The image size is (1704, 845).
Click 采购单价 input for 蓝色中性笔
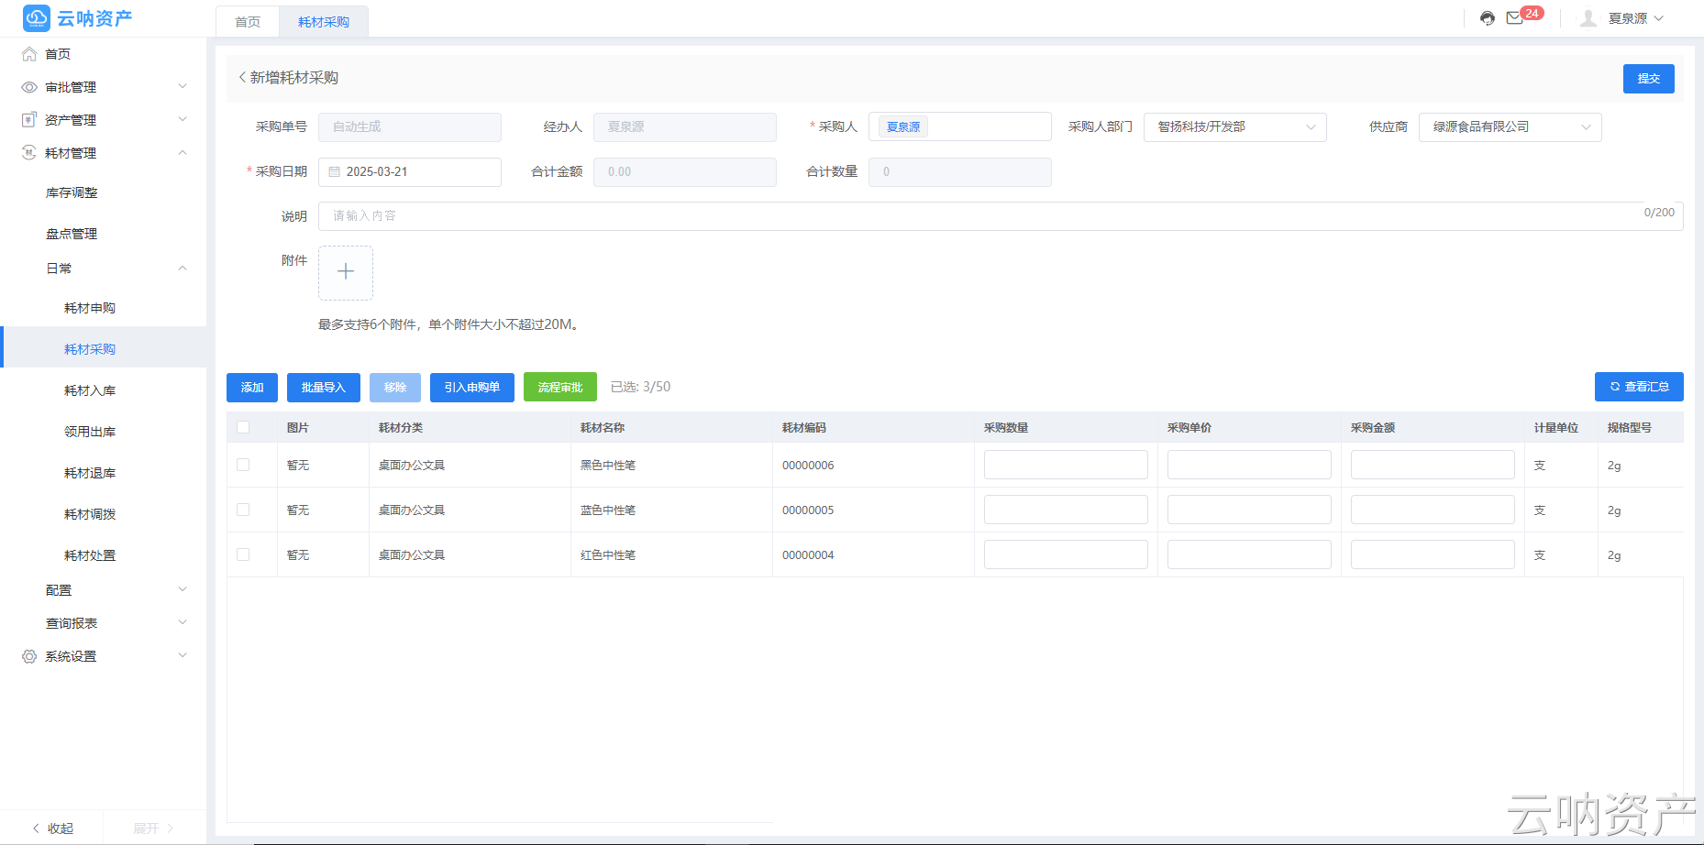coord(1249,510)
